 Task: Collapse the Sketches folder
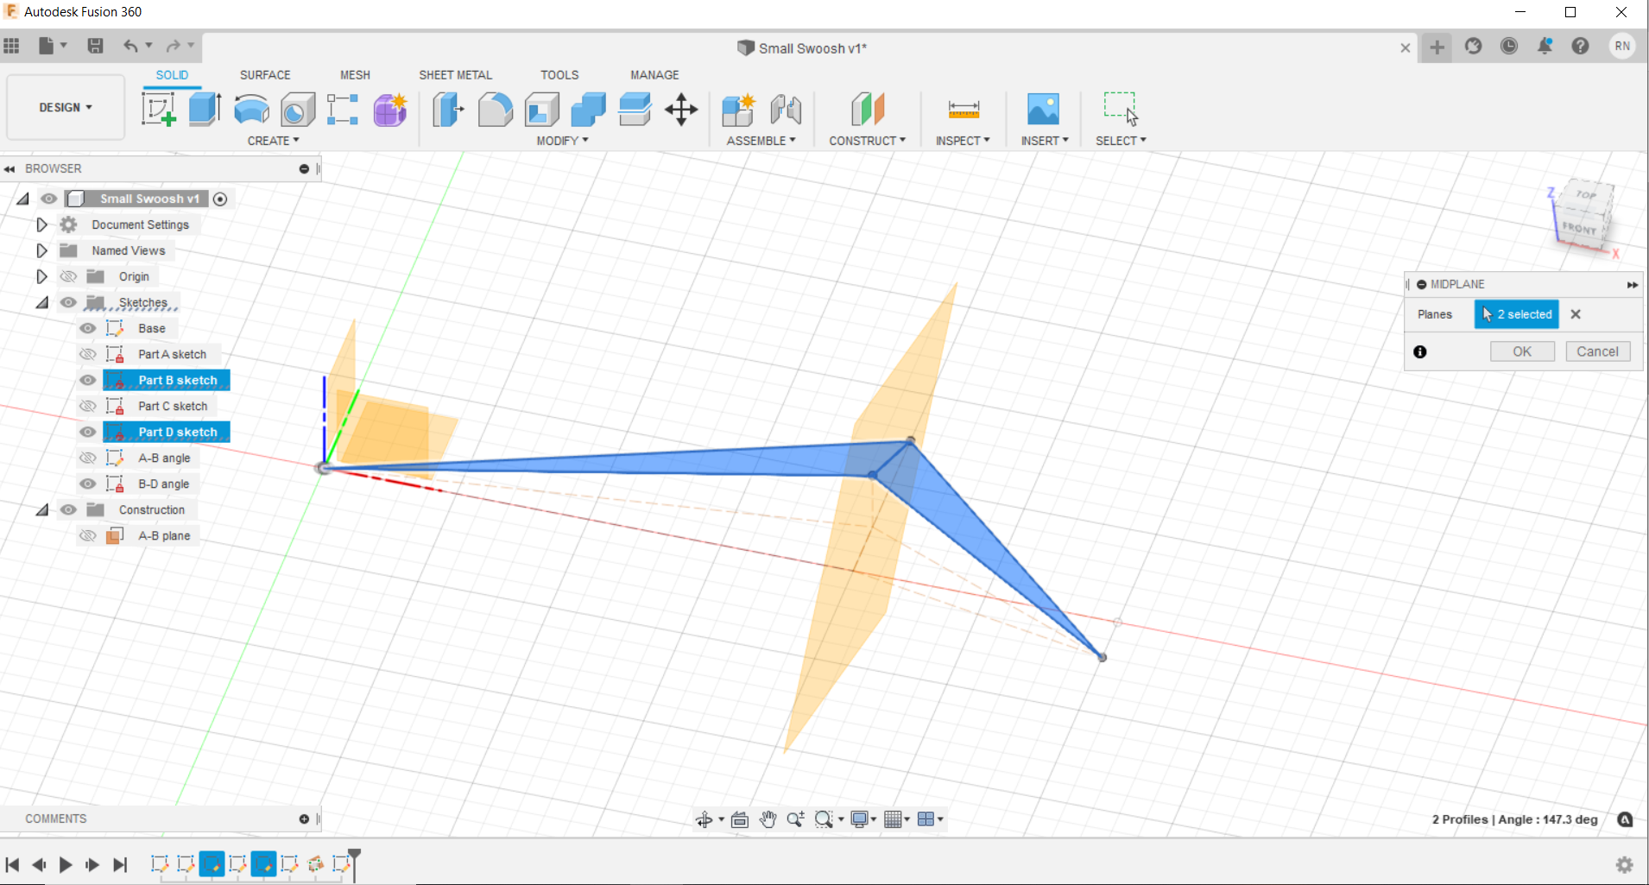pyautogui.click(x=41, y=302)
